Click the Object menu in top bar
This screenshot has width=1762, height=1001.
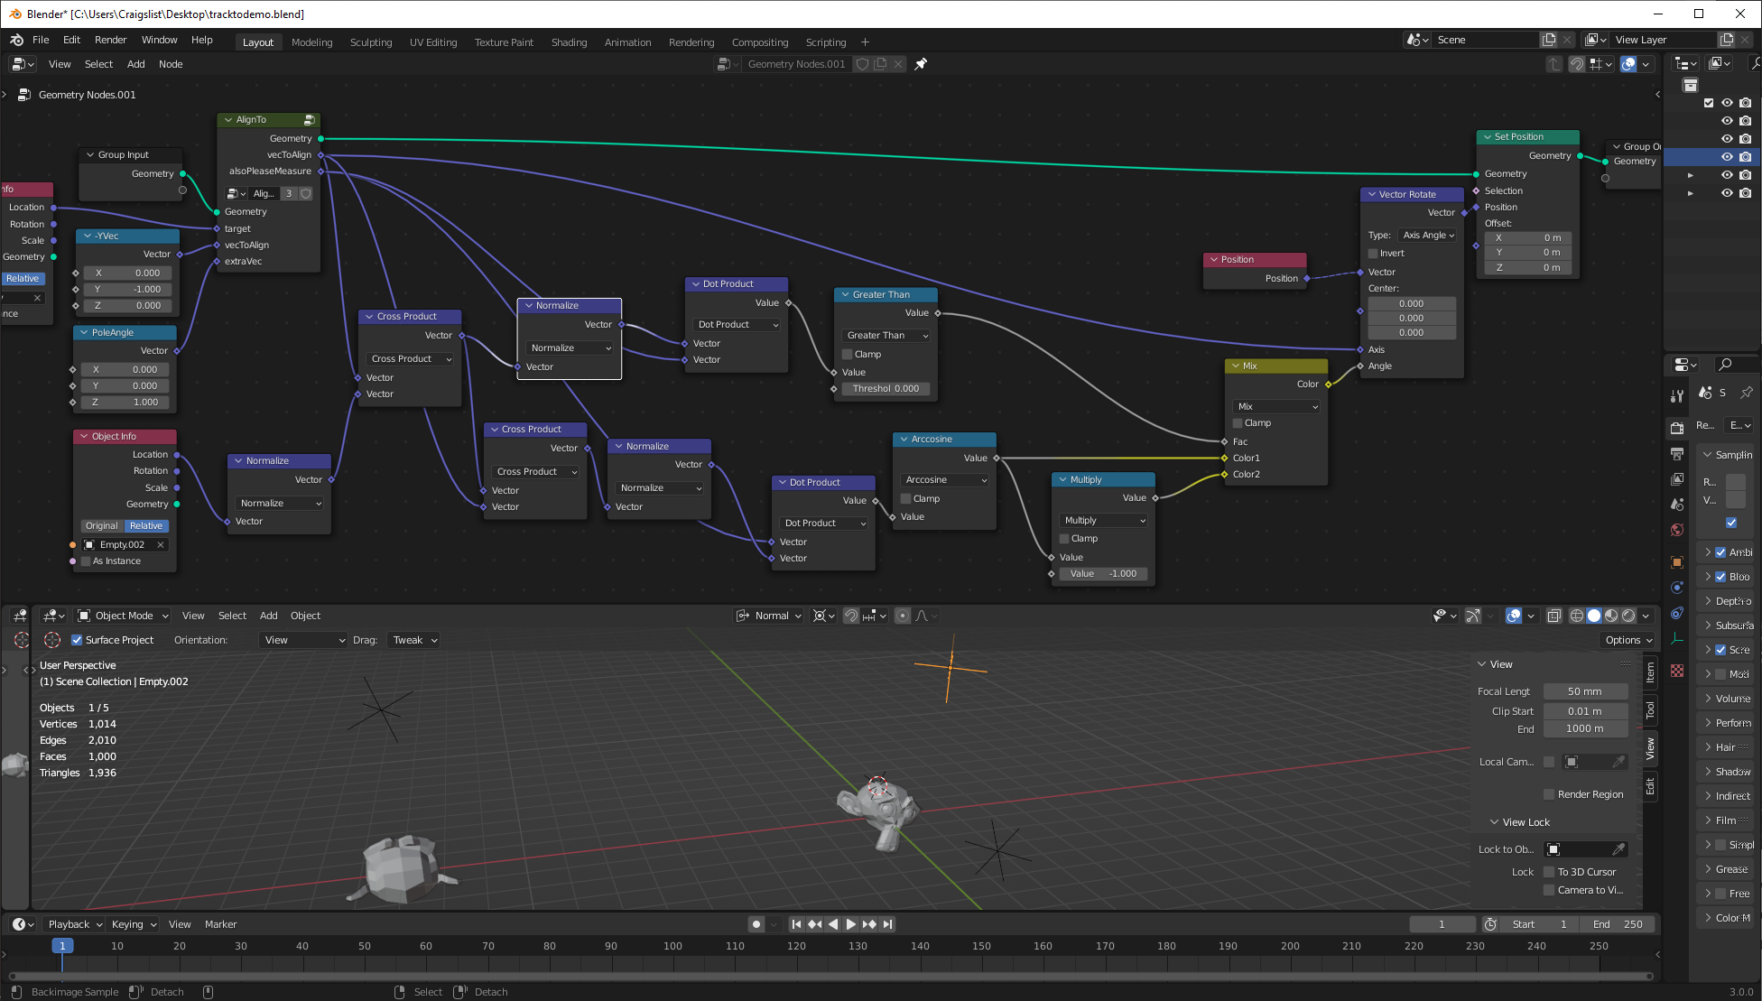click(306, 615)
